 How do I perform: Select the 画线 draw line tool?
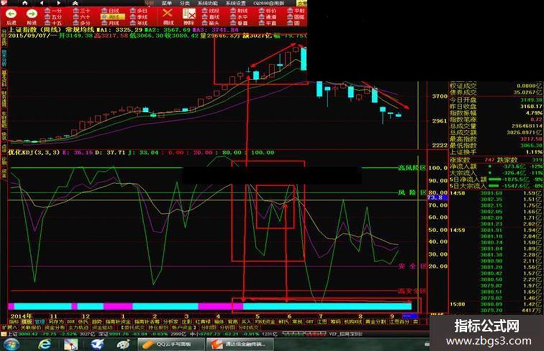[168, 16]
